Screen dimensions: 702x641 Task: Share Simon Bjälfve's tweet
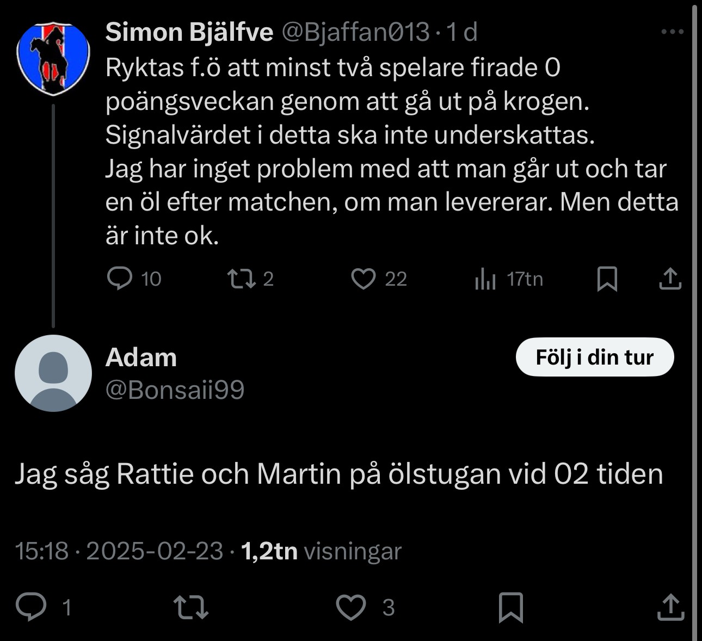click(670, 279)
